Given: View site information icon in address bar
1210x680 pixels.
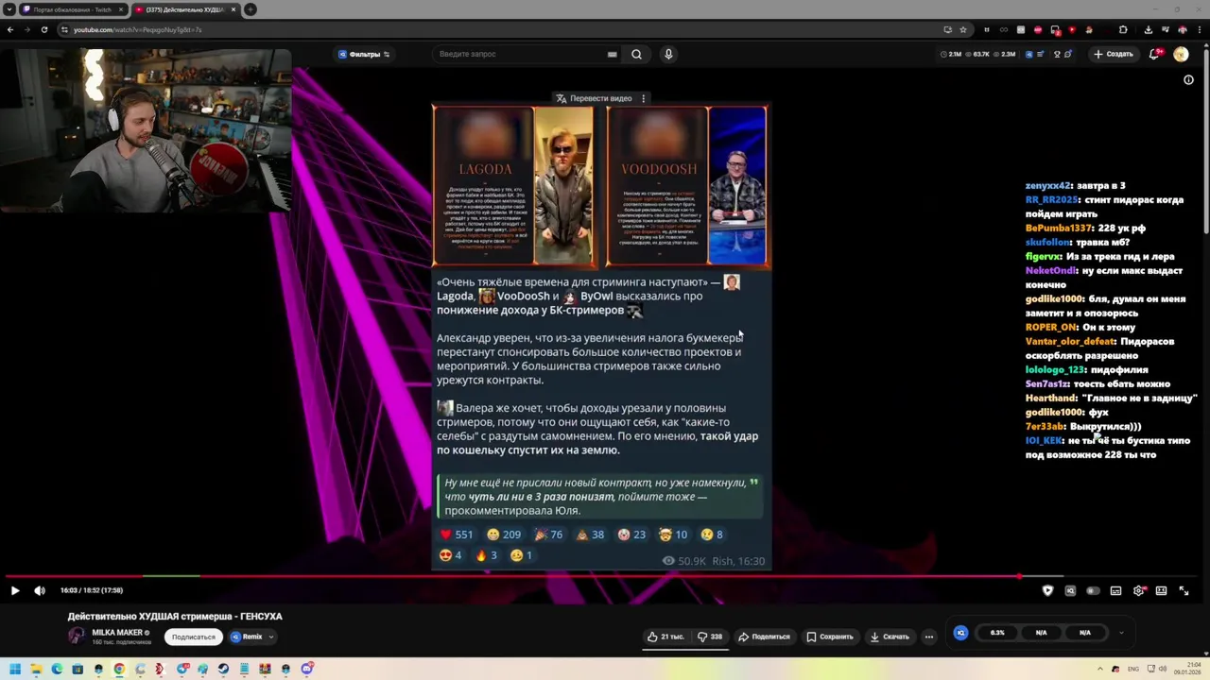Looking at the screenshot, I should tap(64, 29).
